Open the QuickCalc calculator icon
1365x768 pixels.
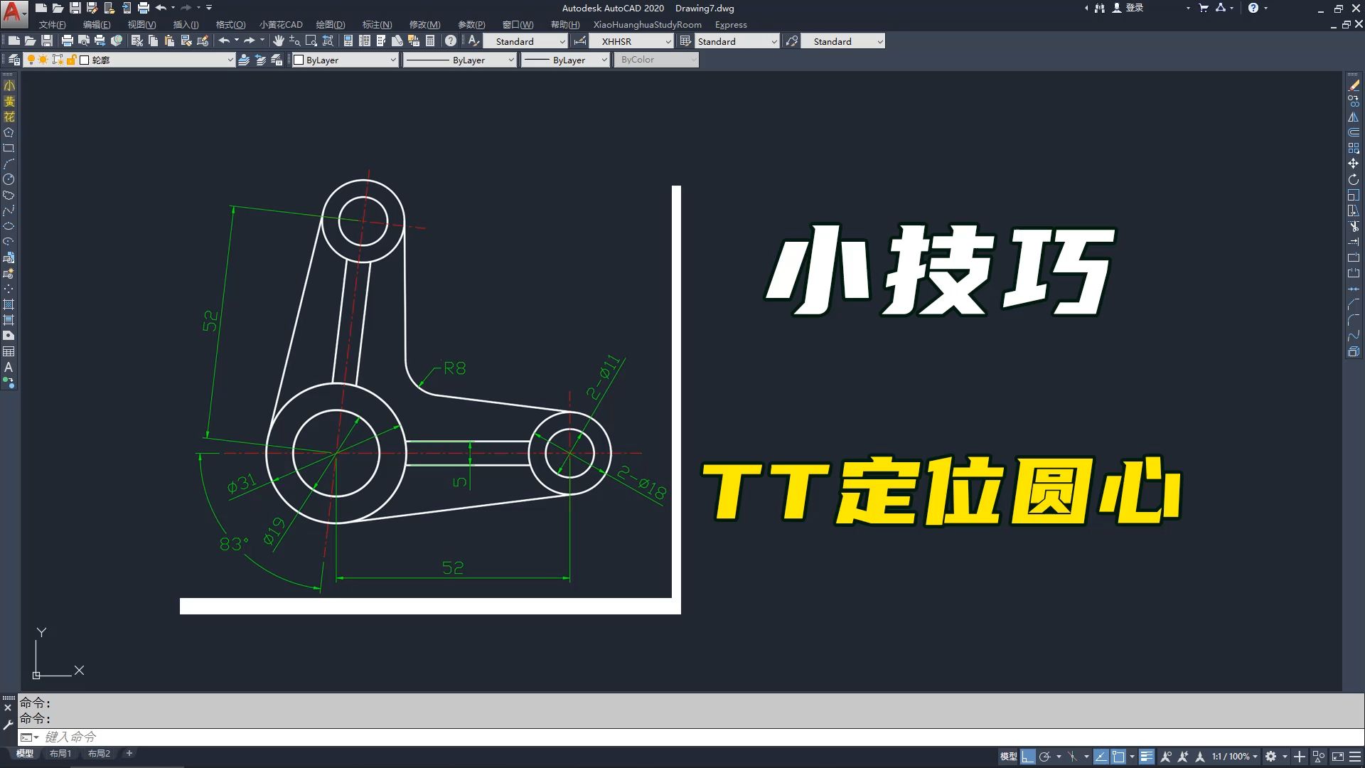coord(431,41)
